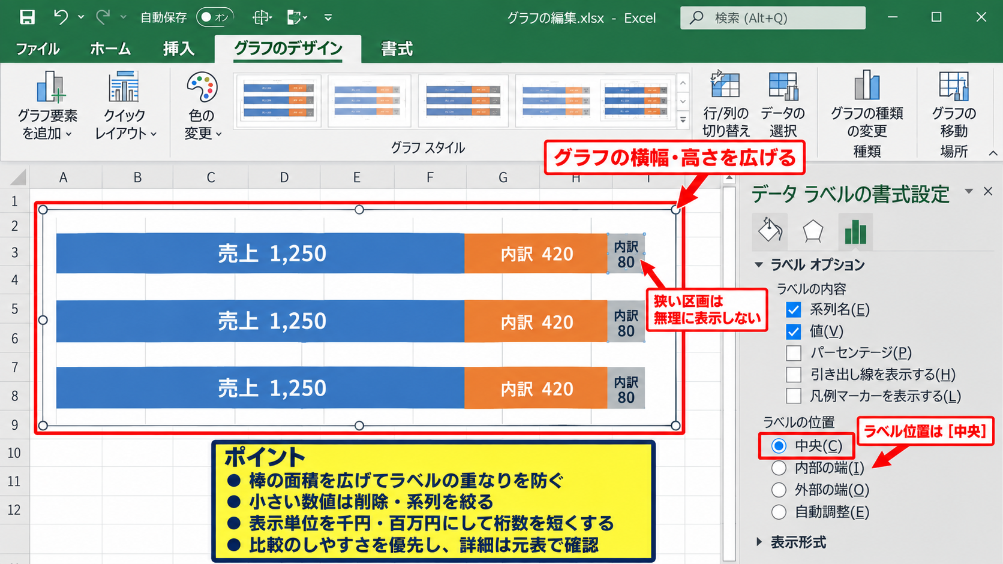Click the Save icon in the title bar
Screen dimensions: 1003x564
tap(27, 17)
